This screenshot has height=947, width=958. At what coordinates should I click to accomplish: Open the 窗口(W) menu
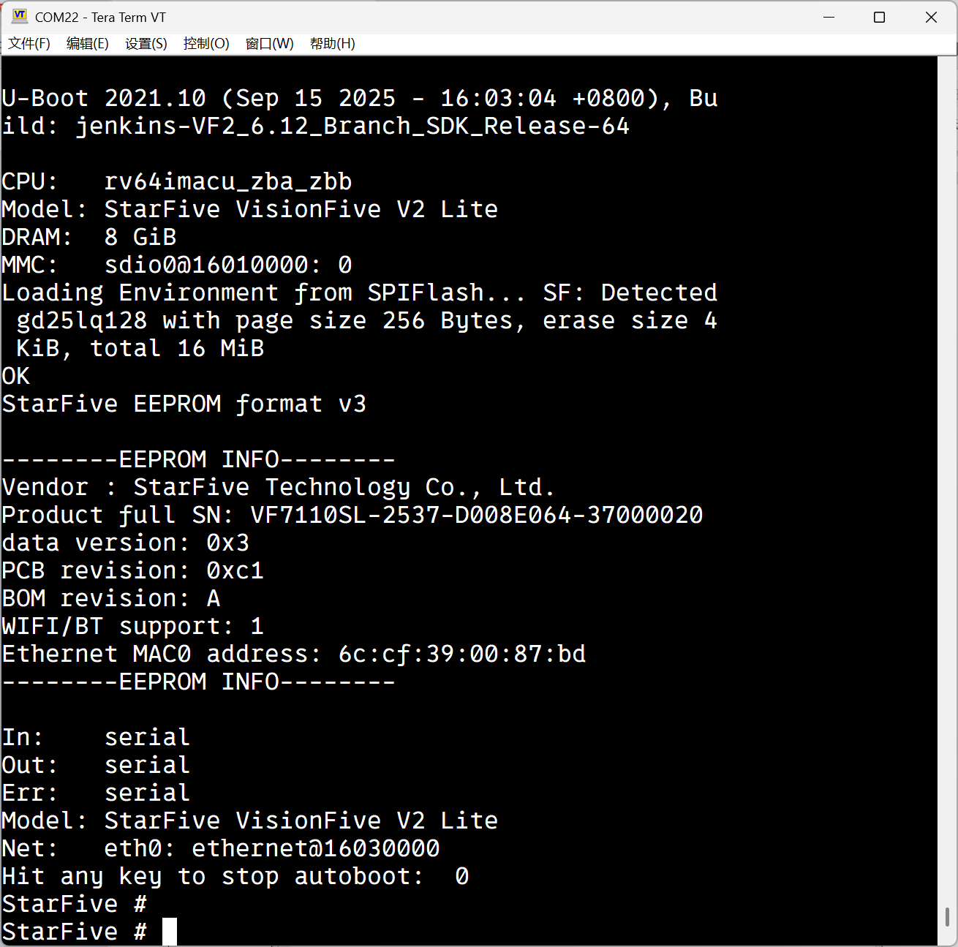[x=269, y=44]
